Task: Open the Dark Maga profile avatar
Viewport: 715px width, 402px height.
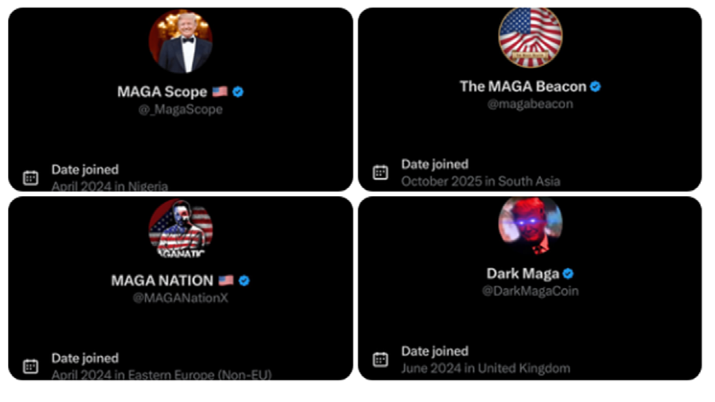Action: [x=530, y=225]
